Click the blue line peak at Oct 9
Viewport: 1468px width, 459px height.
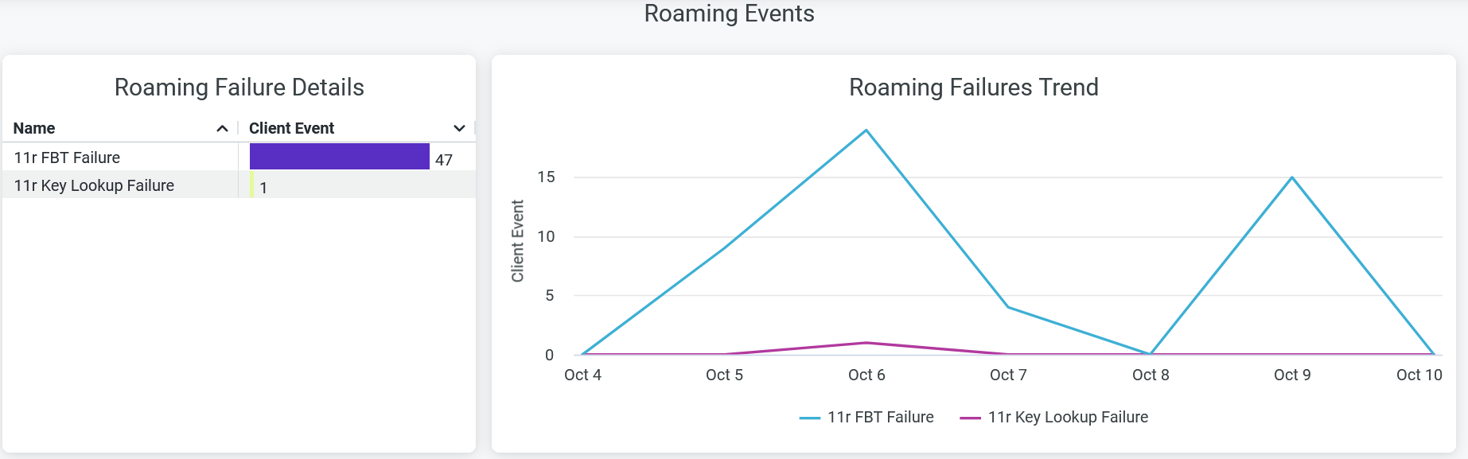coord(1292,177)
